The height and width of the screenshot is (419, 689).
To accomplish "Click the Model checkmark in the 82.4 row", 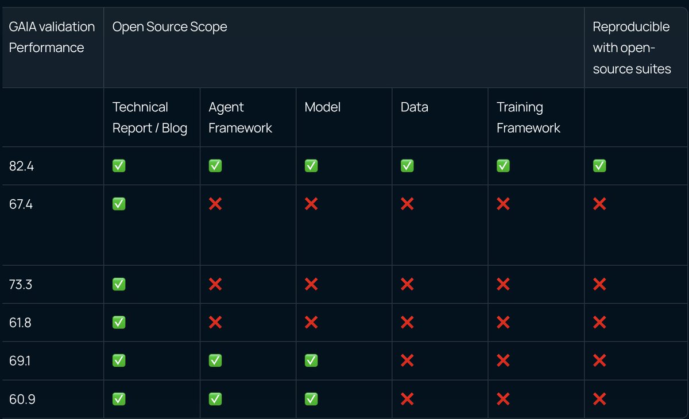I will coord(311,166).
